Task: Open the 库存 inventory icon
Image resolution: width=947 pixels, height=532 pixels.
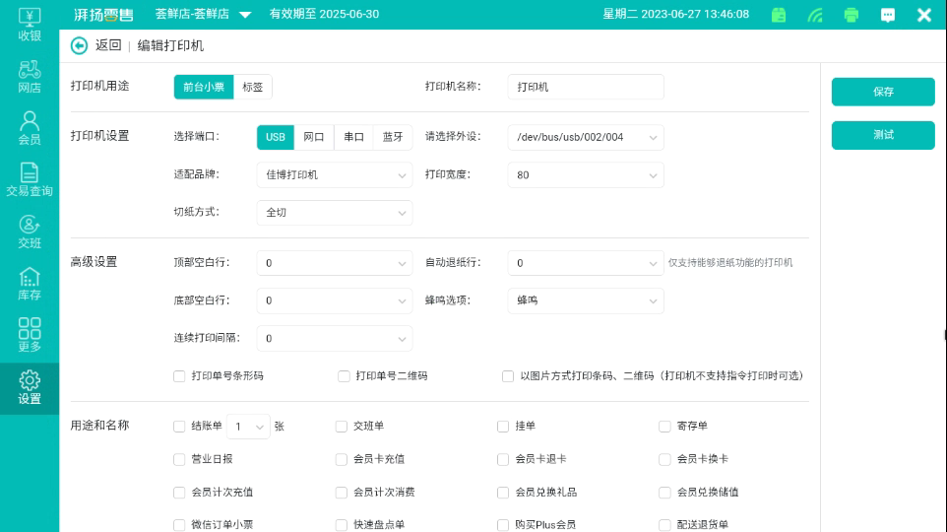Action: (x=30, y=283)
